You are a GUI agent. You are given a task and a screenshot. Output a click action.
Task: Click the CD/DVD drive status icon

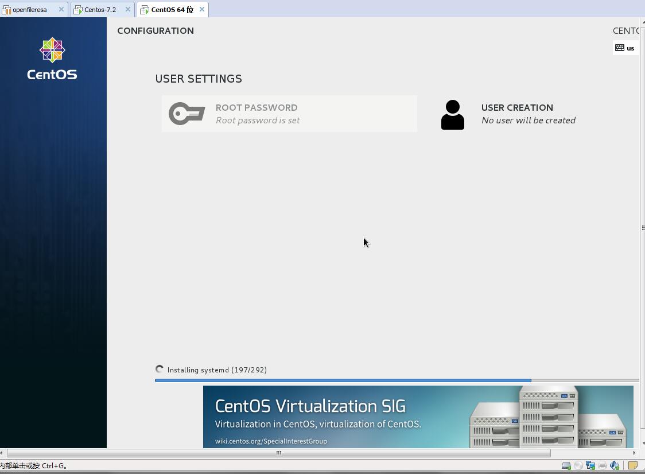pos(578,466)
